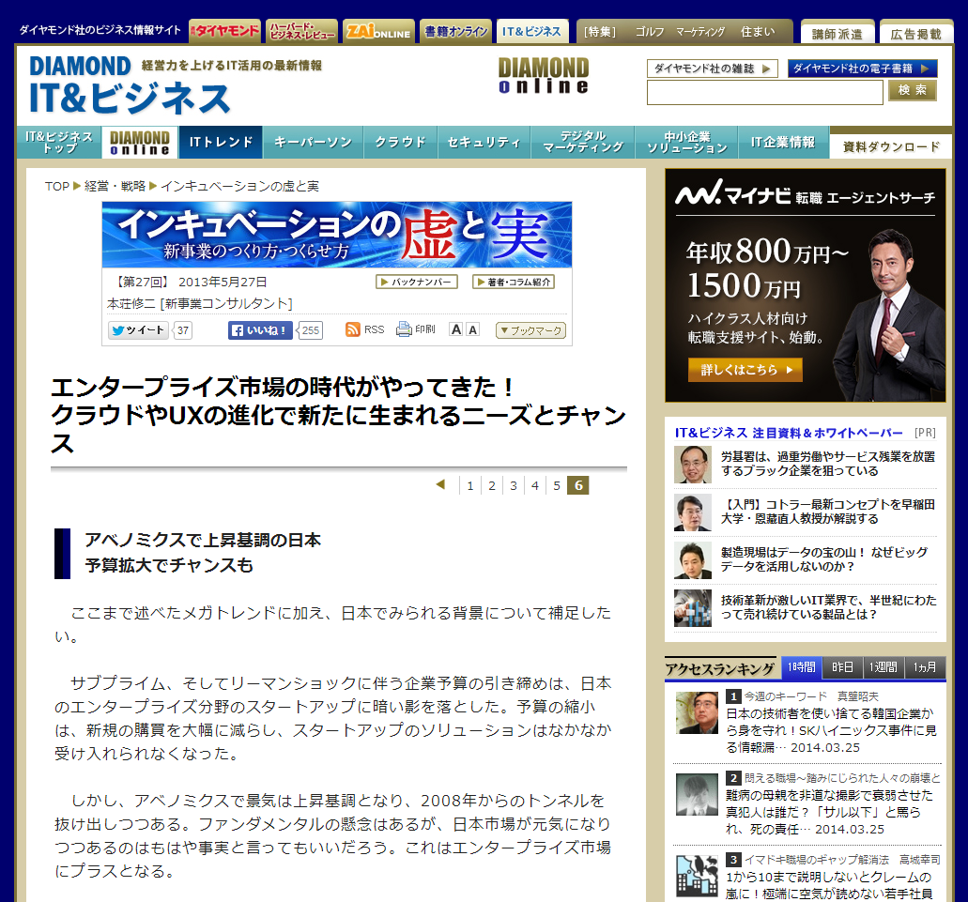Select the larger font size A
This screenshot has height=902, width=968.
[456, 329]
